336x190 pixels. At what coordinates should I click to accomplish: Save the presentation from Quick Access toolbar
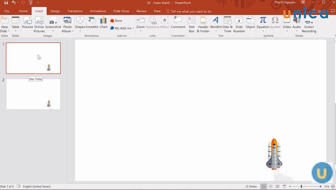[x=6, y=3]
